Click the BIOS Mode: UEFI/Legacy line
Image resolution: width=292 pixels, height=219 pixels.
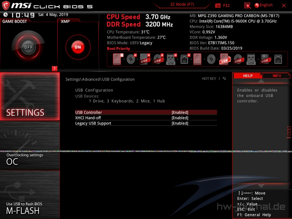[130, 43]
